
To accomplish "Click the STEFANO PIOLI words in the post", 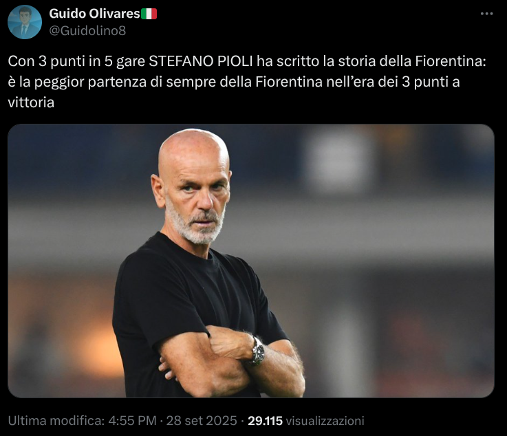I will click(200, 61).
